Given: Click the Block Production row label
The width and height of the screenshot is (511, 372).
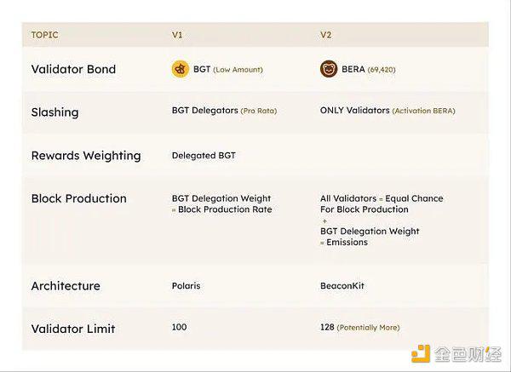Looking at the screenshot, I should pyautogui.click(x=79, y=198).
